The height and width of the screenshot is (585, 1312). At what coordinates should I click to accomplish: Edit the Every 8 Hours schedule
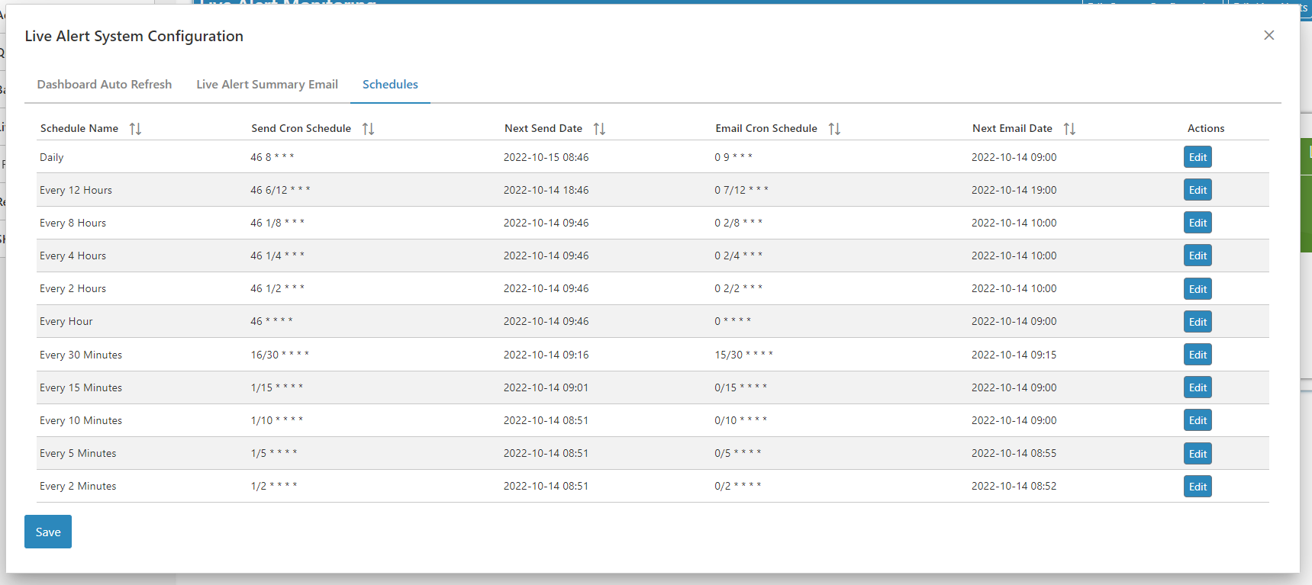coord(1198,223)
